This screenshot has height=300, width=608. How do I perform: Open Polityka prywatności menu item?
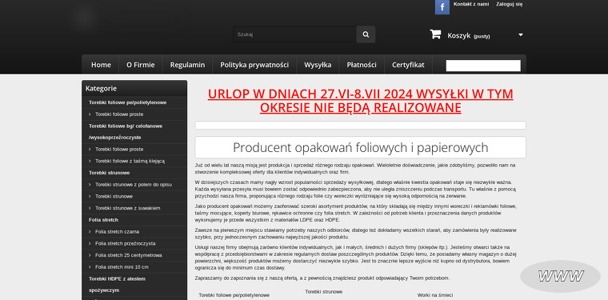click(x=254, y=65)
